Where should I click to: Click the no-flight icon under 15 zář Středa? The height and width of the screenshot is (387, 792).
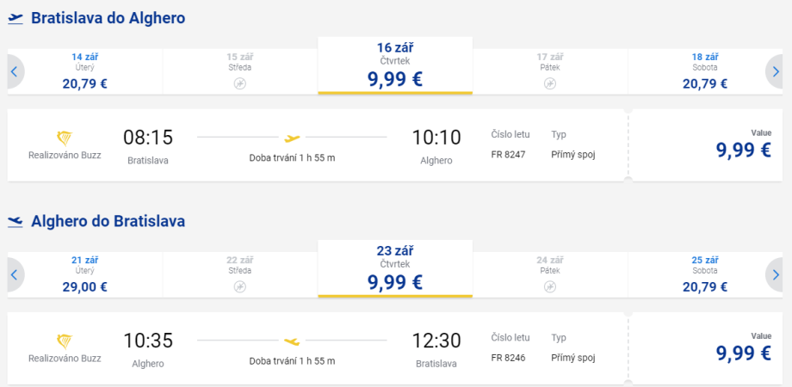coord(239,83)
